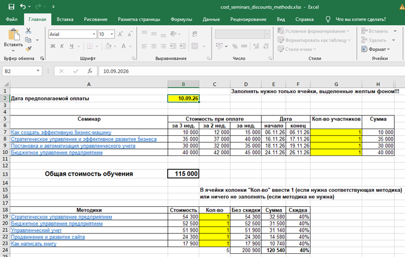405x257 pixels.
Task: Save the workbook with the floppy icon
Action: pyautogui.click(x=11, y=7)
